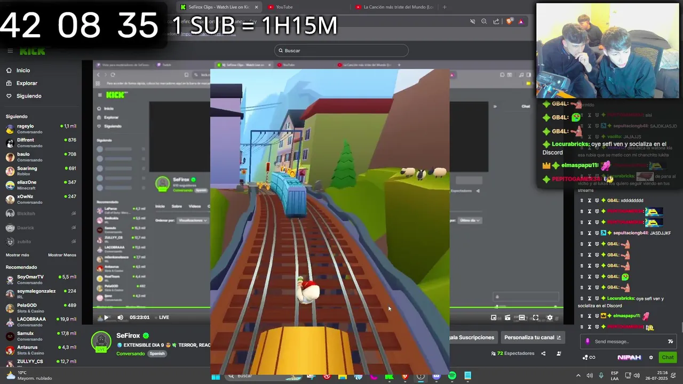Play the Kick stream video
The width and height of the screenshot is (683, 384).
[106, 317]
